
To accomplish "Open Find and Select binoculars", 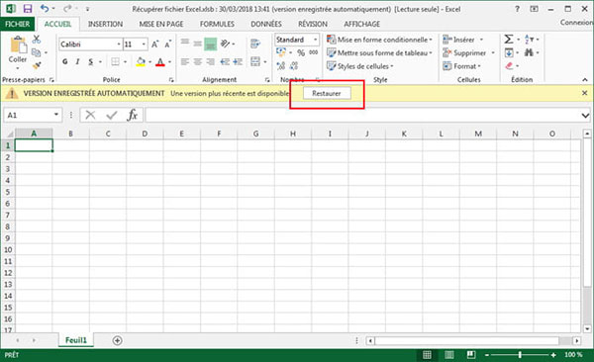I will (x=529, y=52).
